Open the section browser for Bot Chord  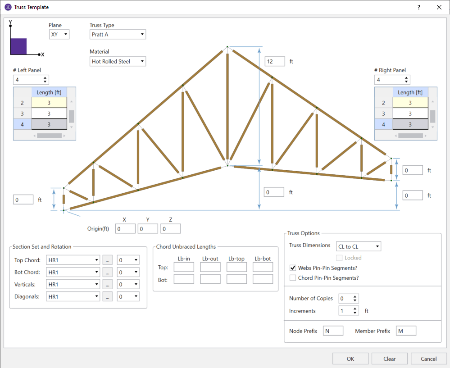click(107, 272)
